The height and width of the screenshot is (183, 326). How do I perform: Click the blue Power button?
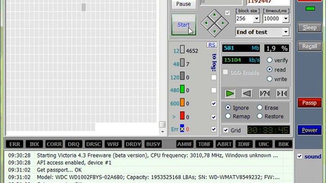click(310, 130)
